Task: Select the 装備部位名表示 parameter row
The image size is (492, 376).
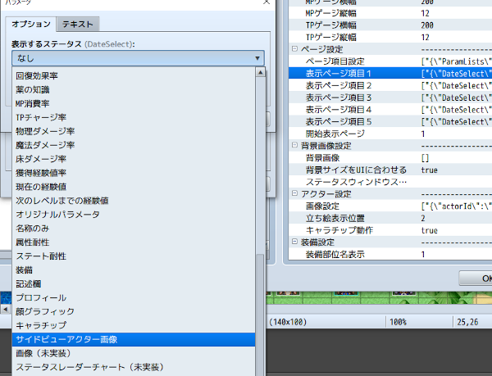Action: (390, 254)
